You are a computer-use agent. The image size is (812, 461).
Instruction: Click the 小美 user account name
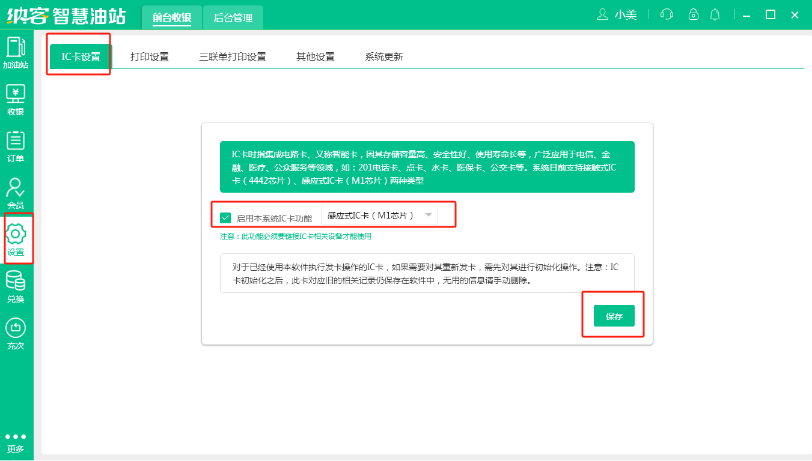click(x=625, y=15)
